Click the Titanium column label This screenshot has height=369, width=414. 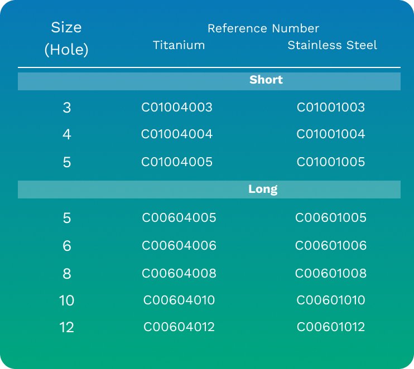pos(179,45)
